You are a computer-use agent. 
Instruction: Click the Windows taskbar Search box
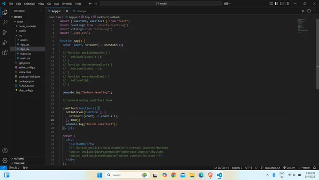pos(128,175)
